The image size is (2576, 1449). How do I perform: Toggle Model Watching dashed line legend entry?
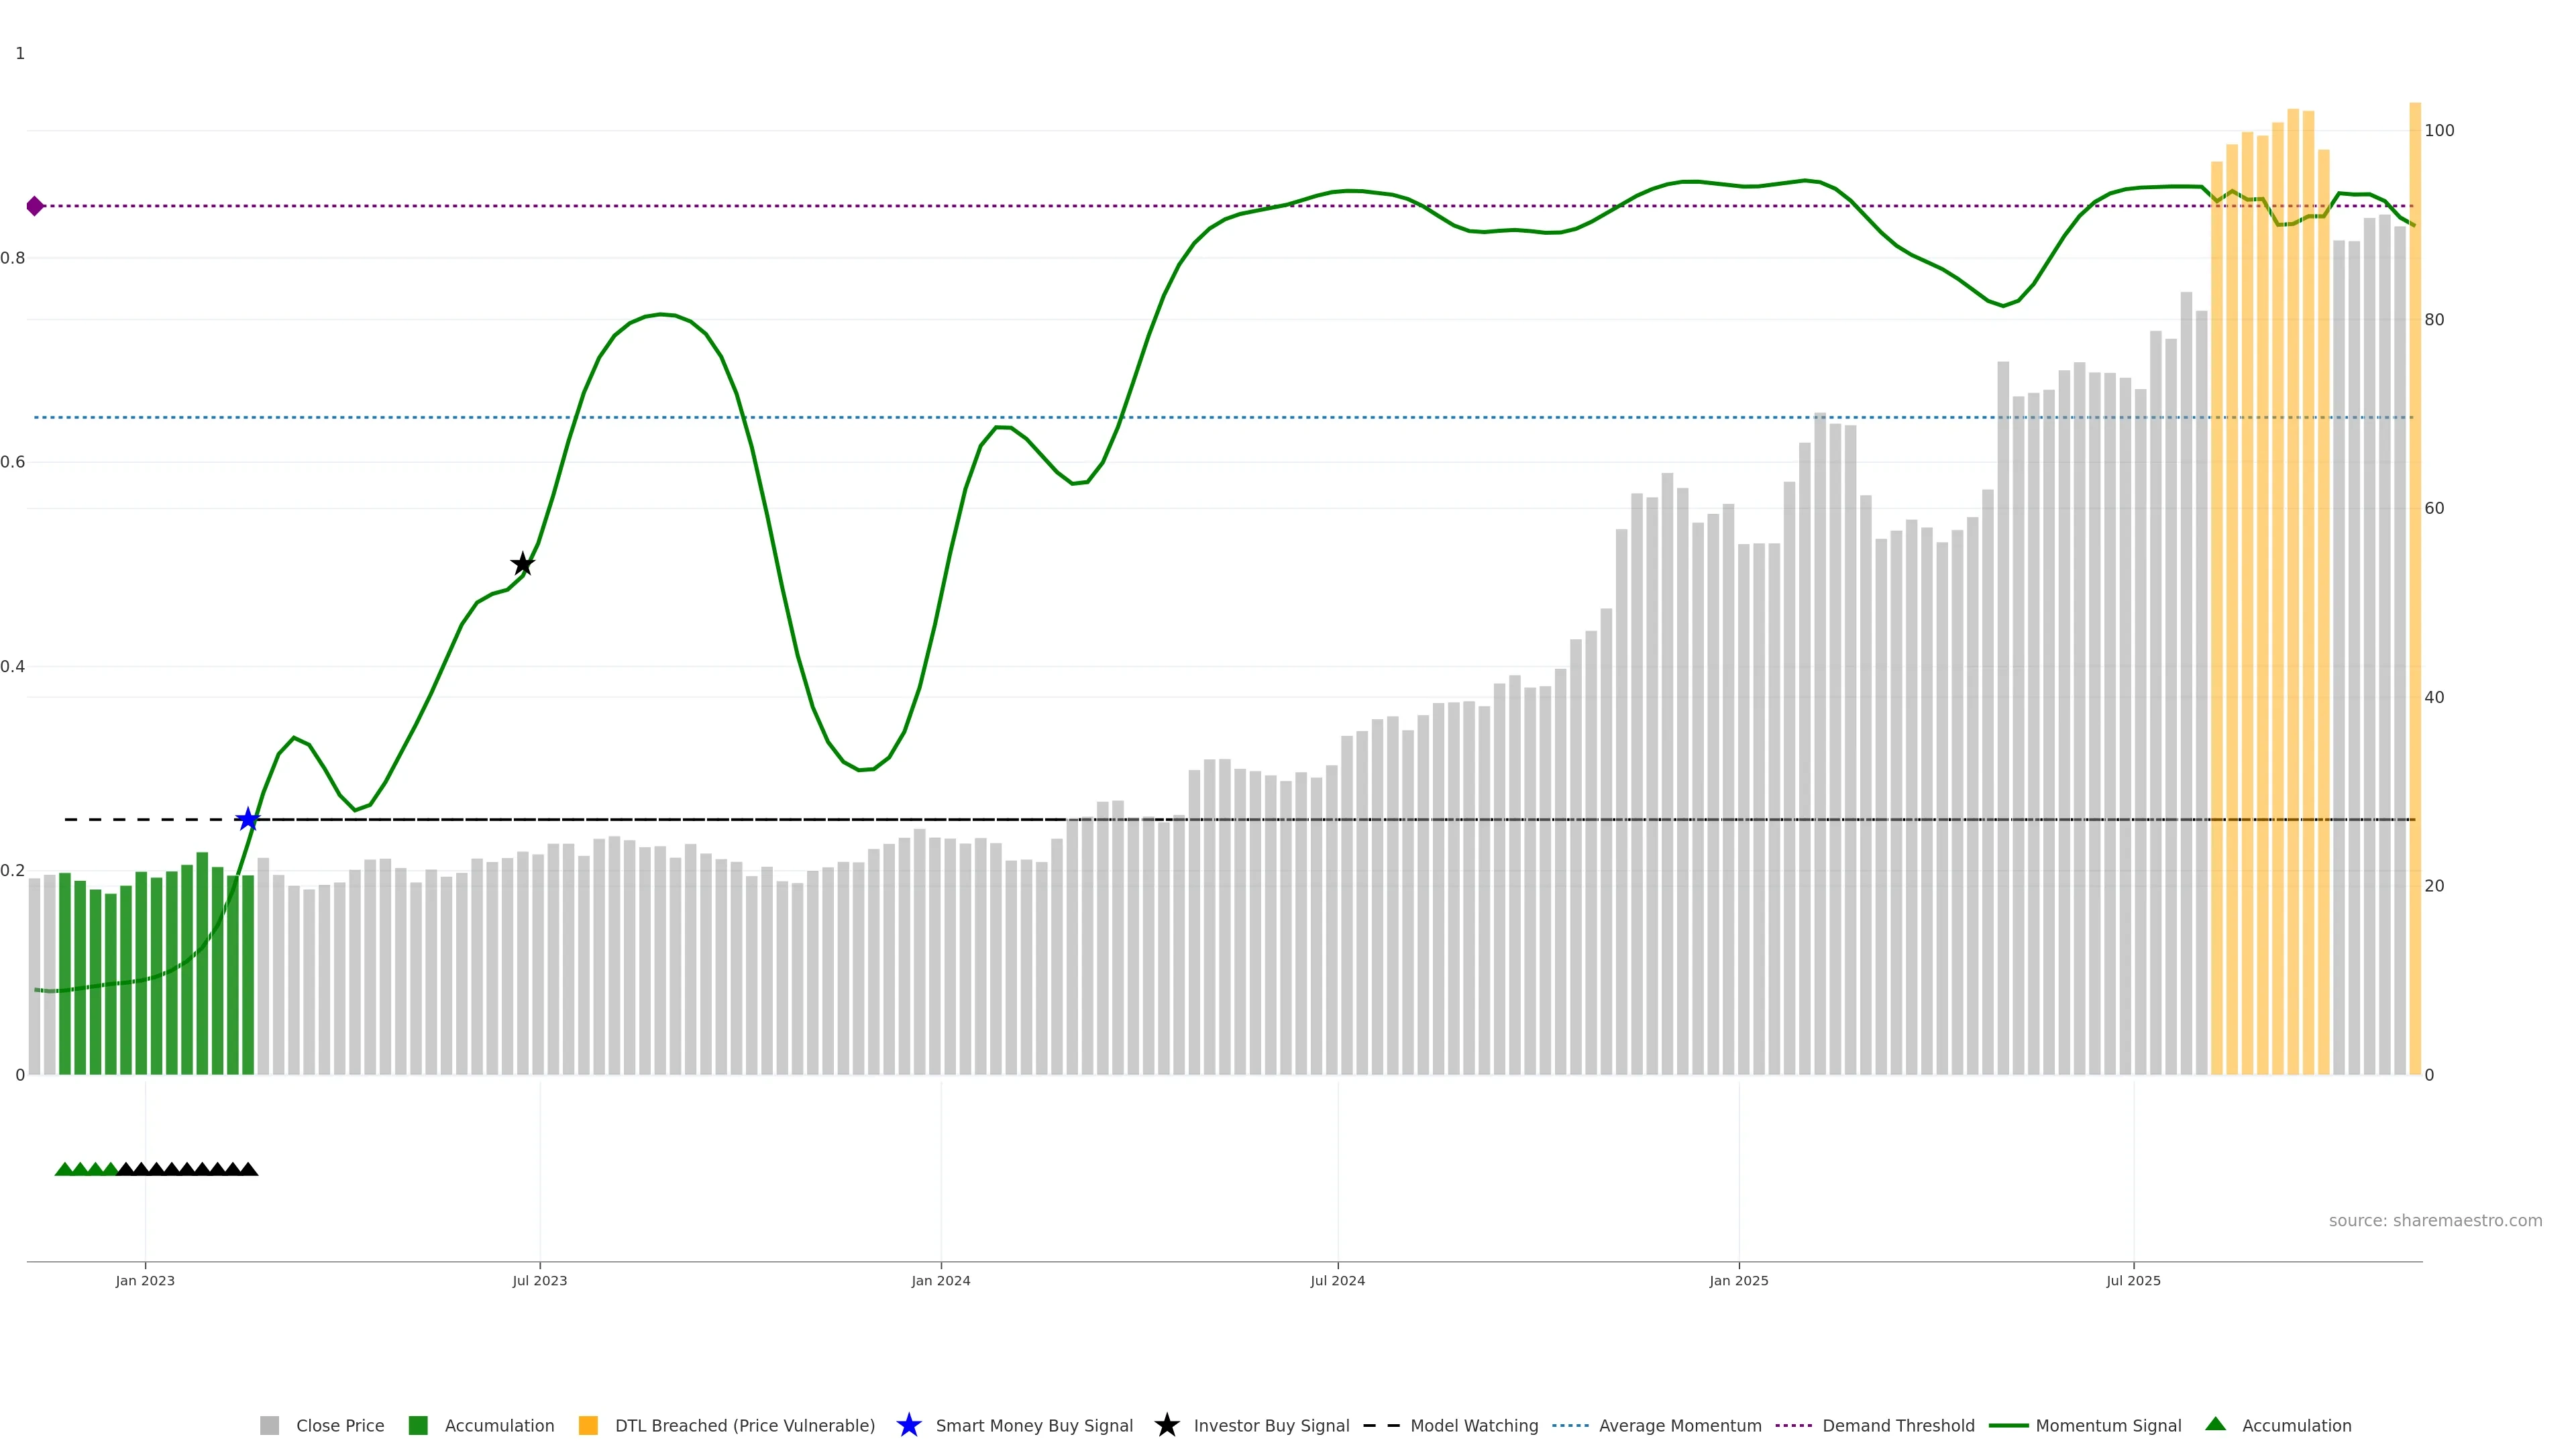[1473, 1426]
